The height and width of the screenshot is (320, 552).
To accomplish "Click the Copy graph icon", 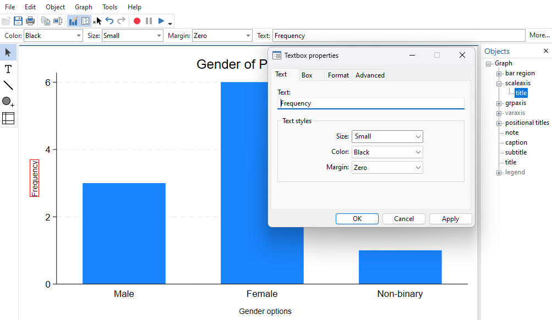I will click(46, 21).
